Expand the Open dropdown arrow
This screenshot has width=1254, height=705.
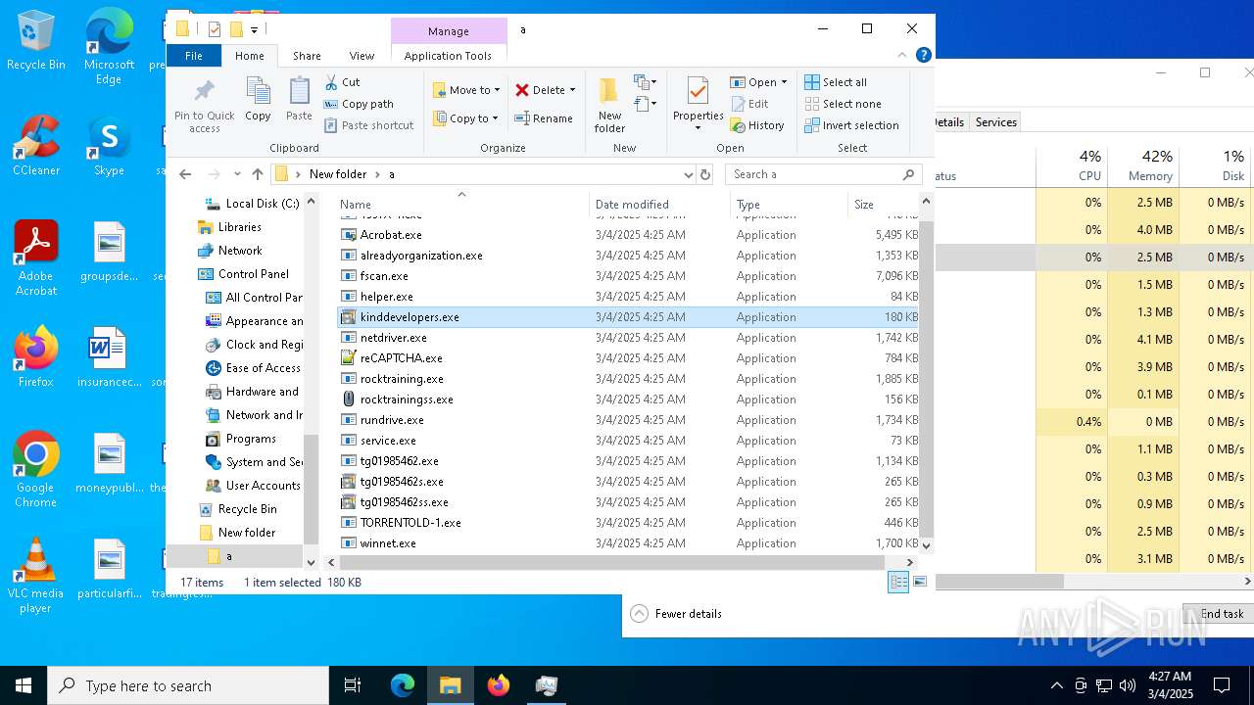tap(784, 82)
